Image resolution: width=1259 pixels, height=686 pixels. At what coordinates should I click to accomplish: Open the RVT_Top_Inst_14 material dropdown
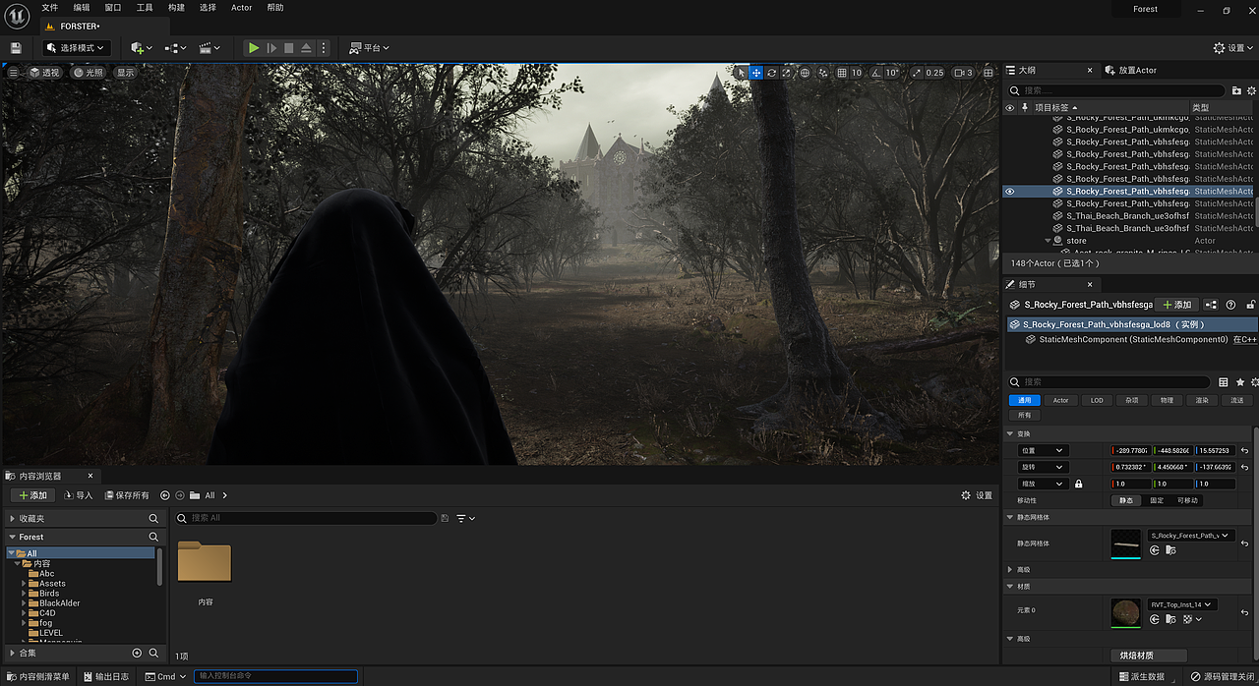click(x=1181, y=604)
